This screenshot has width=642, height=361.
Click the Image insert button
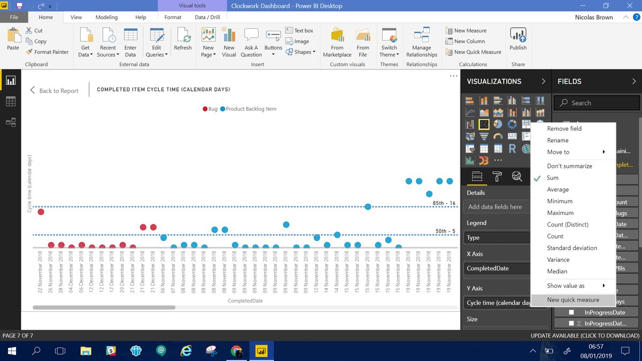point(297,41)
